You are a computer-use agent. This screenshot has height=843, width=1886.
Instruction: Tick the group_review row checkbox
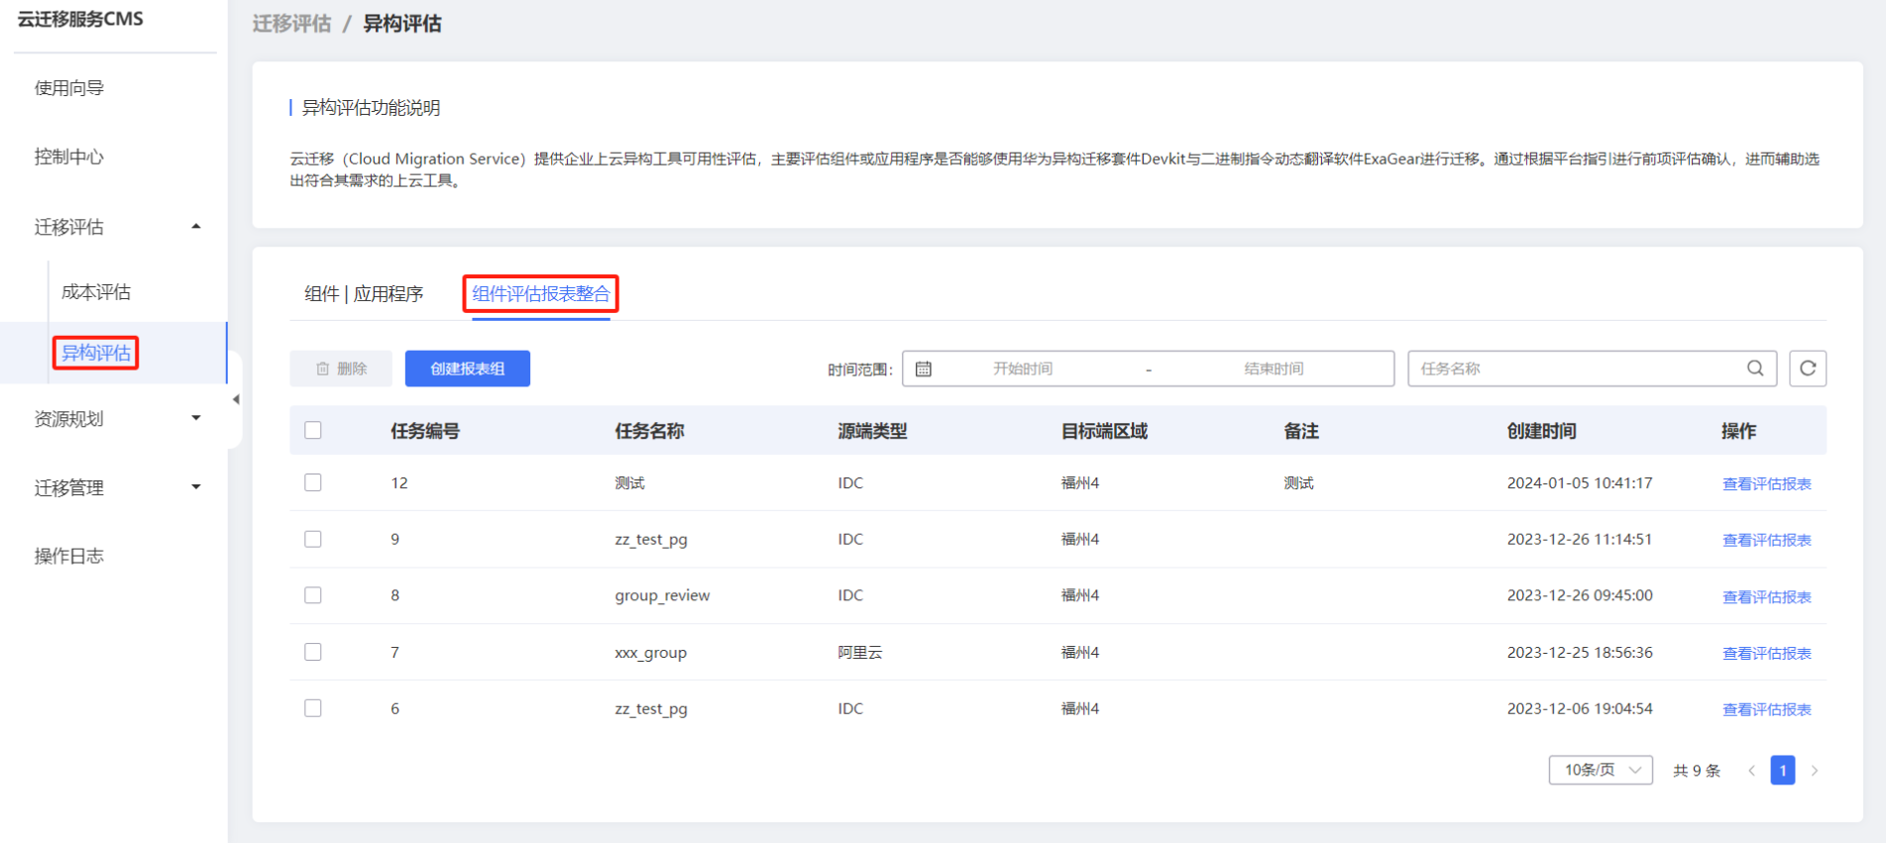313,595
